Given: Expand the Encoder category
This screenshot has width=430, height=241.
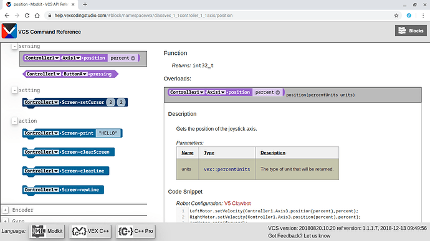Looking at the screenshot, I should point(5,210).
